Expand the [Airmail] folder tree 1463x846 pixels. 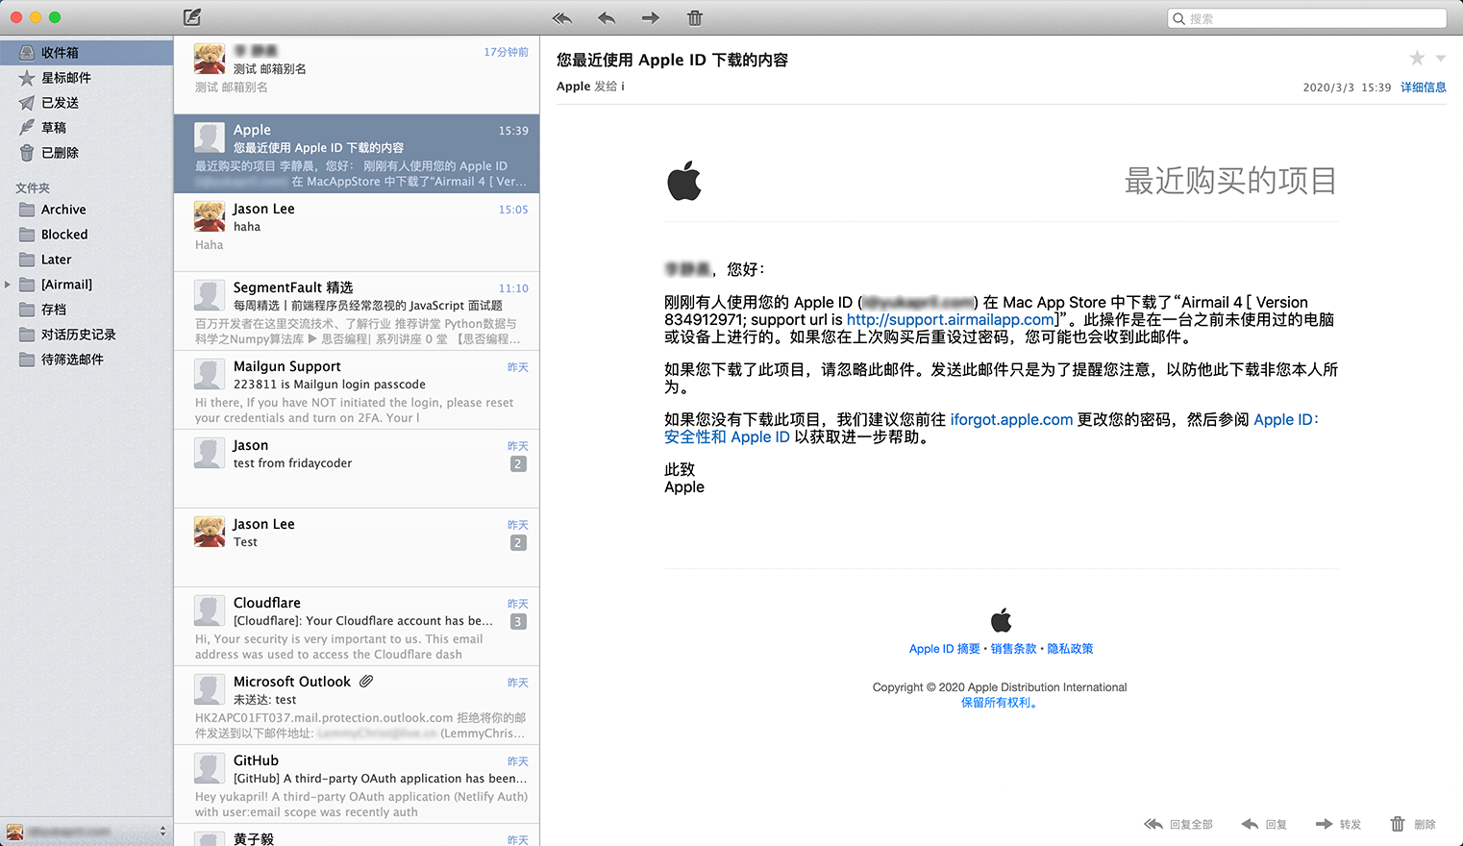pyautogui.click(x=8, y=285)
